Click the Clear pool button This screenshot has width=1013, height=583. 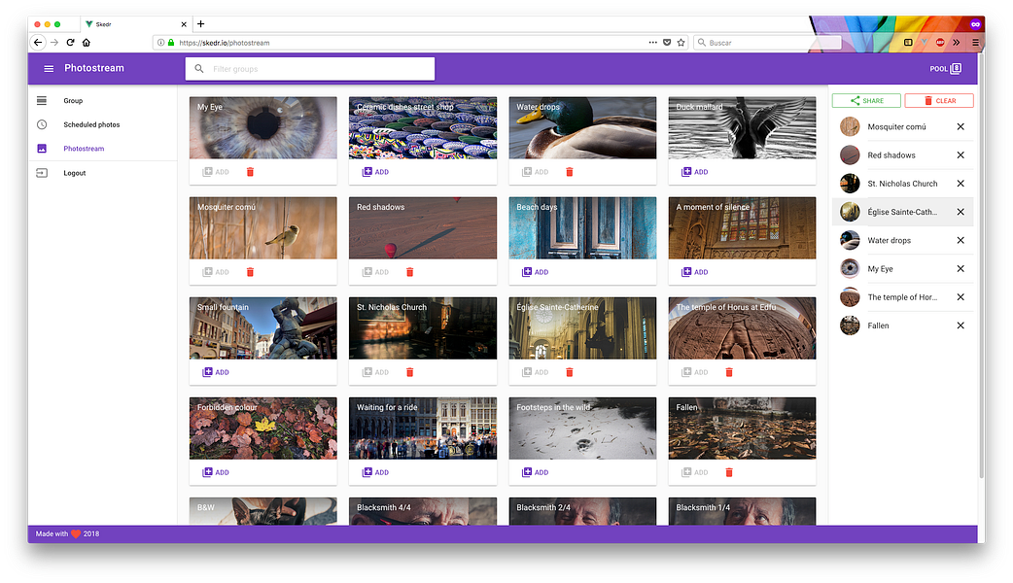[x=939, y=101]
